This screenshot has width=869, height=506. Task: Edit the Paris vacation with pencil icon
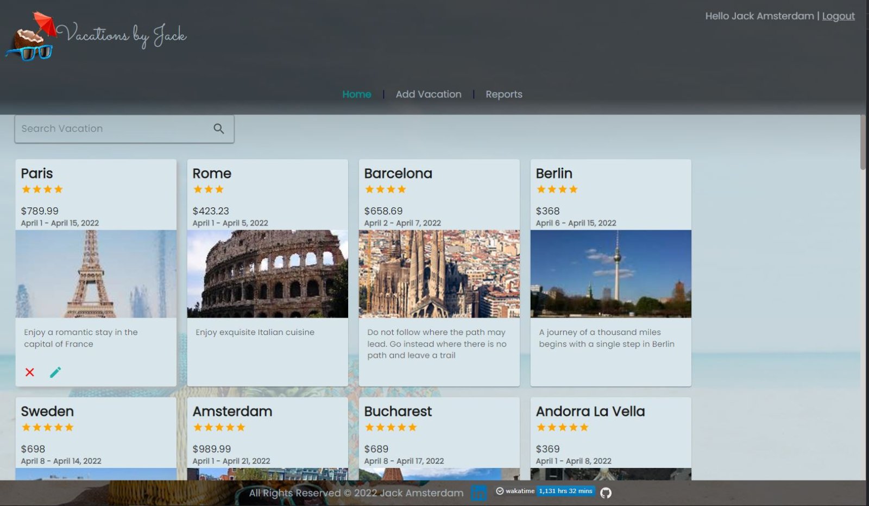tap(55, 372)
